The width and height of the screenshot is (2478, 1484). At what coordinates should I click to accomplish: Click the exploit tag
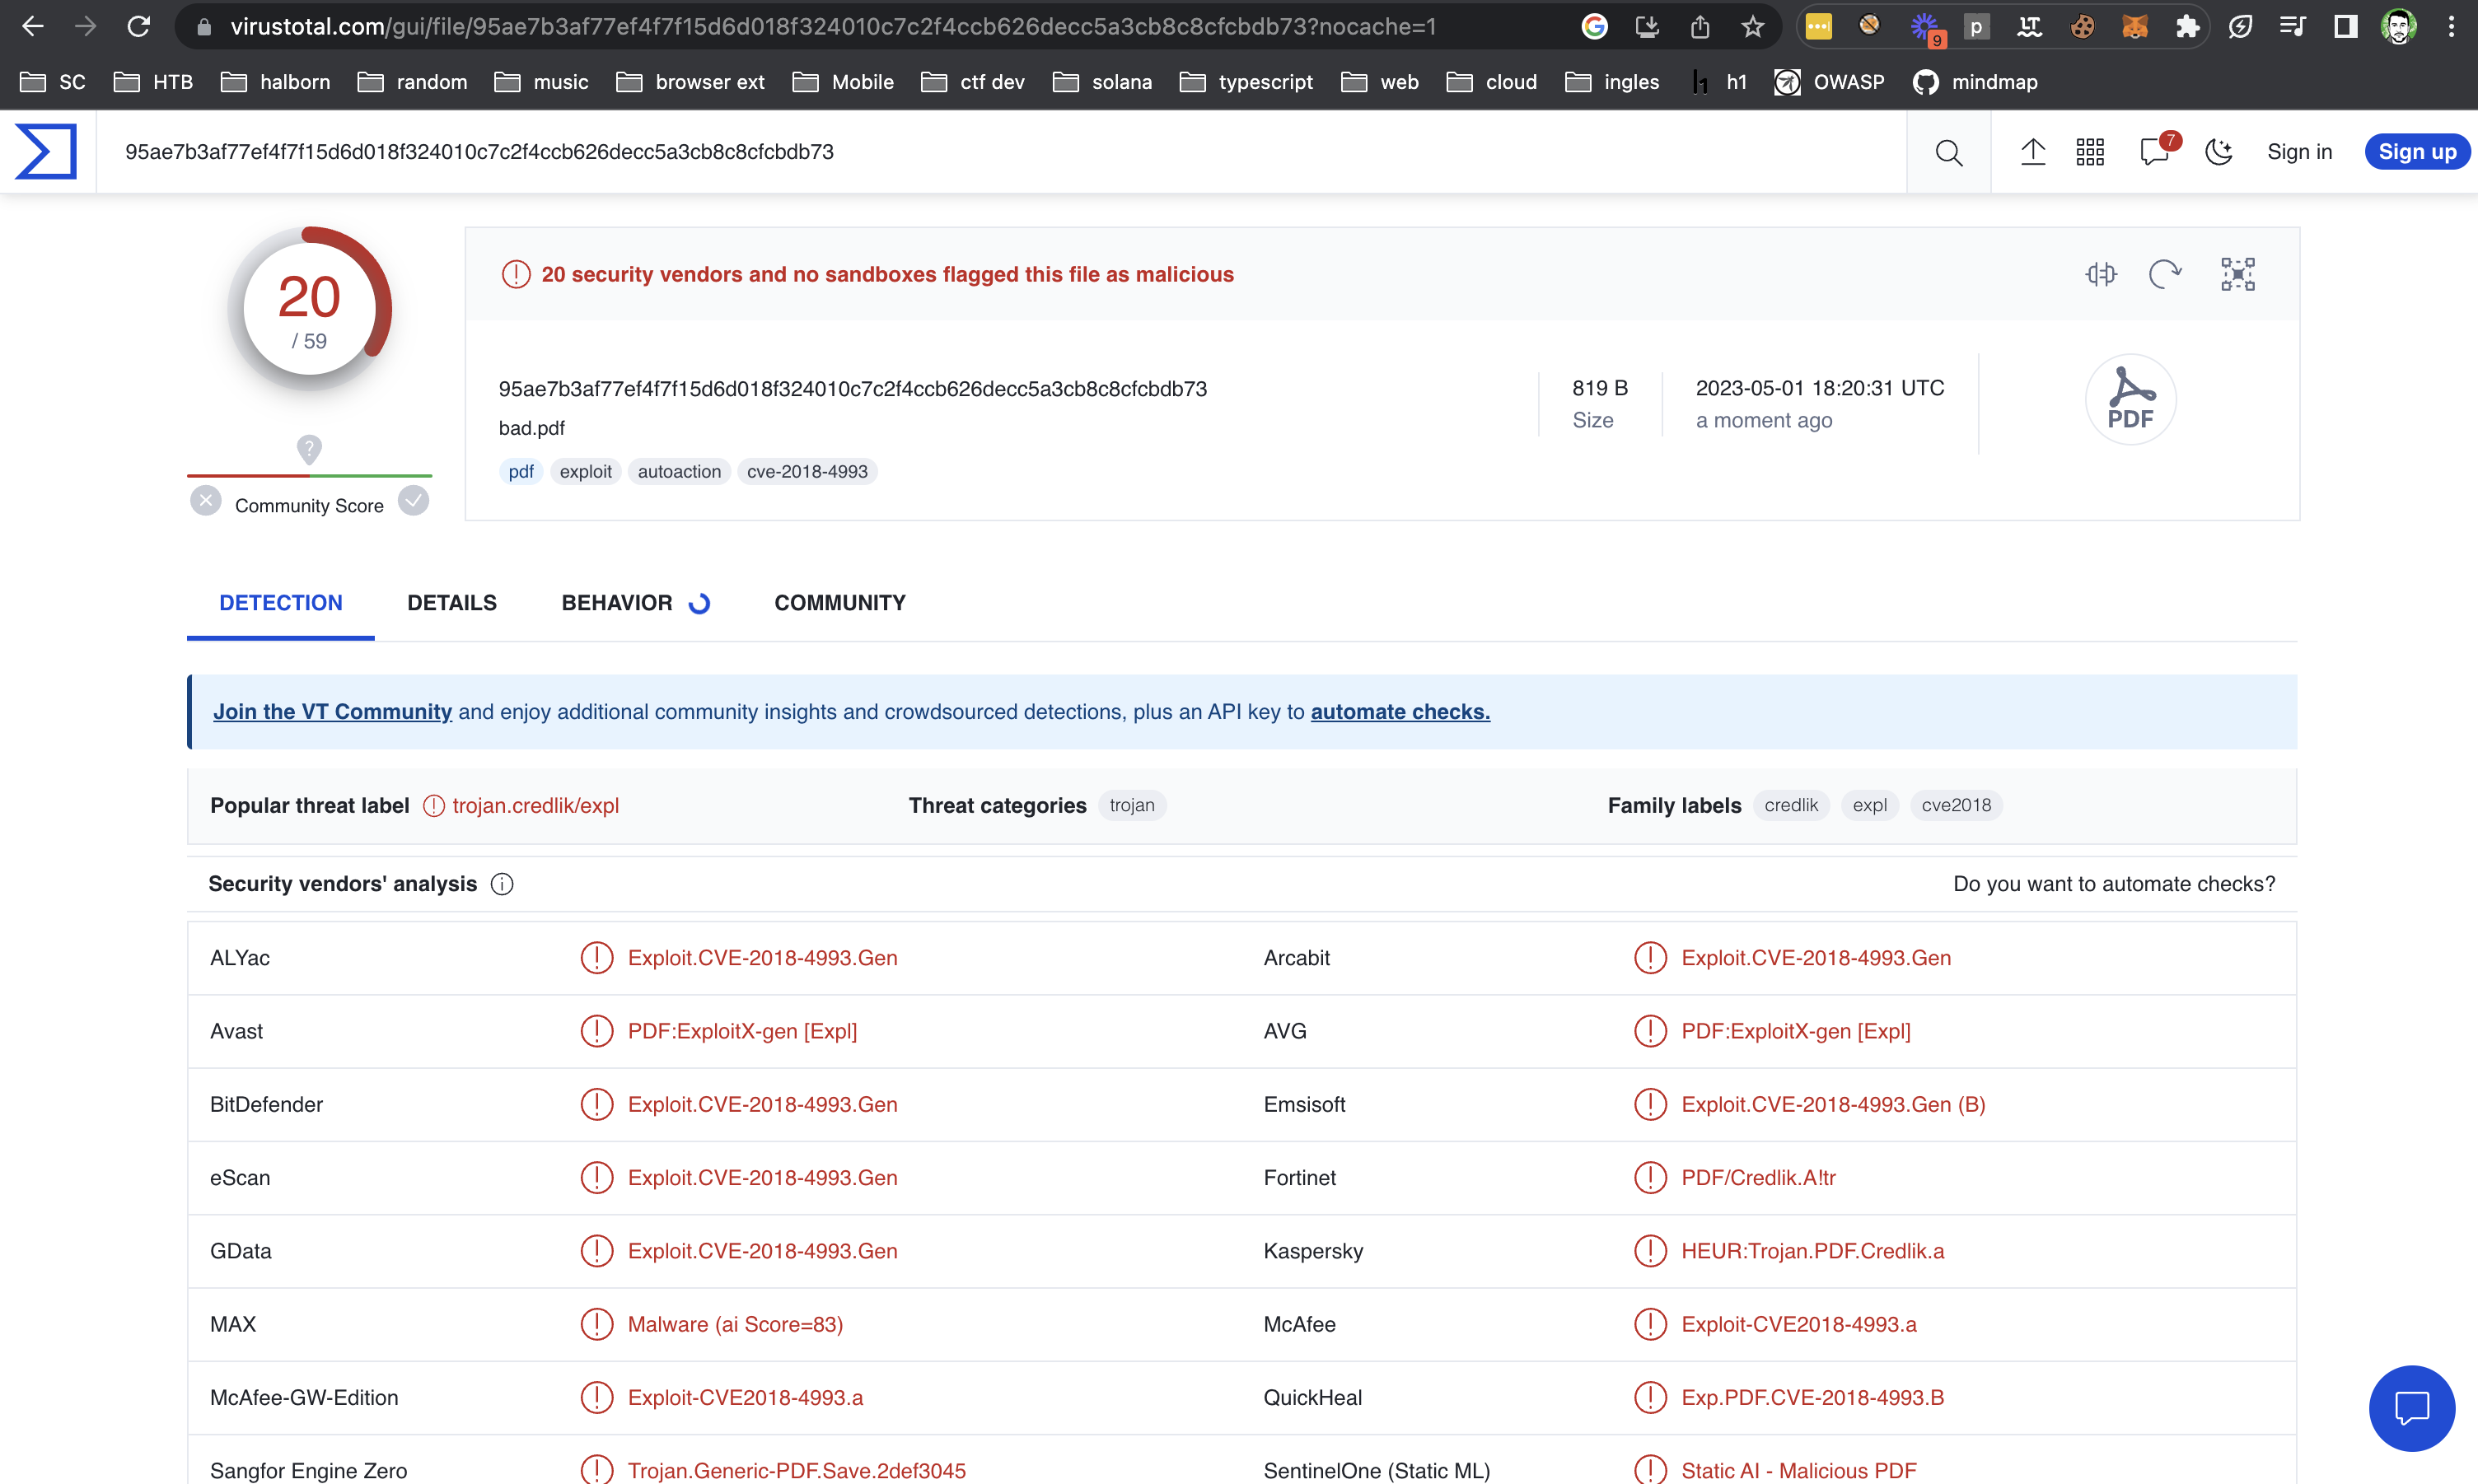(586, 471)
